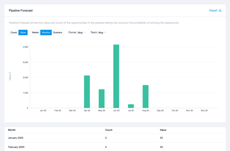Click the Nov 20 axis label
The image size is (230, 151).
[x=190, y=110]
